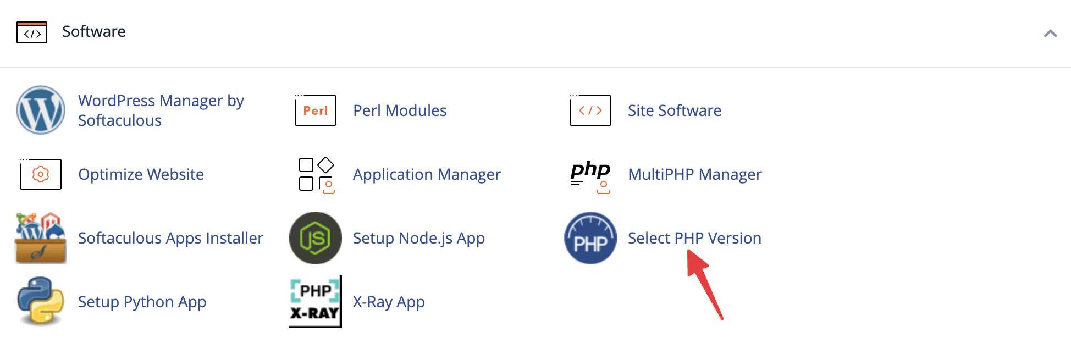Open the X-Ray App link
The height and width of the screenshot is (343, 1071).
[389, 302]
